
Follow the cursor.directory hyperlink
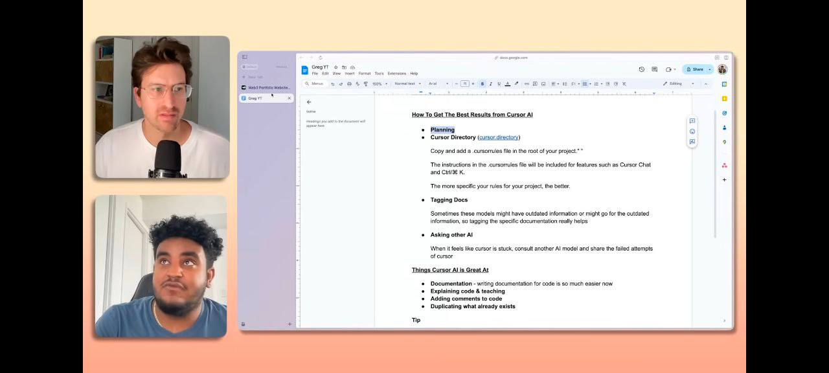499,137
